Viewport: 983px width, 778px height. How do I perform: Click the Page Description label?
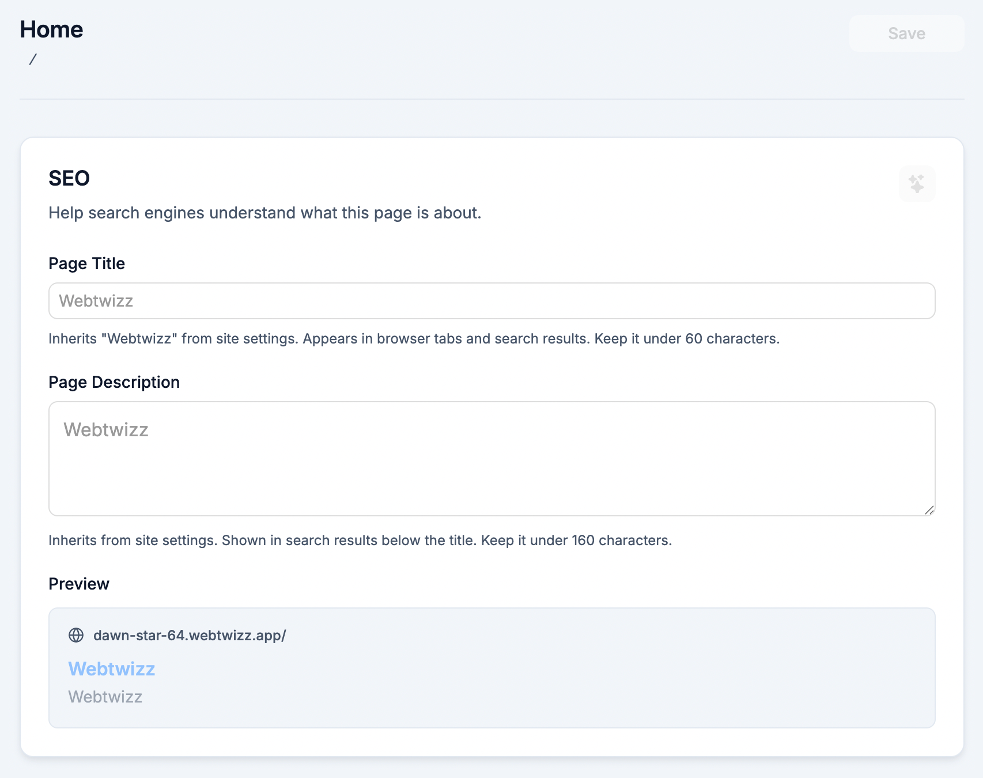[114, 382]
